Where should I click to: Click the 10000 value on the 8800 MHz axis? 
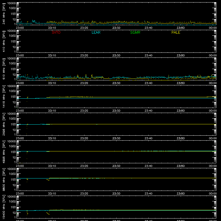(x=12, y=169)
